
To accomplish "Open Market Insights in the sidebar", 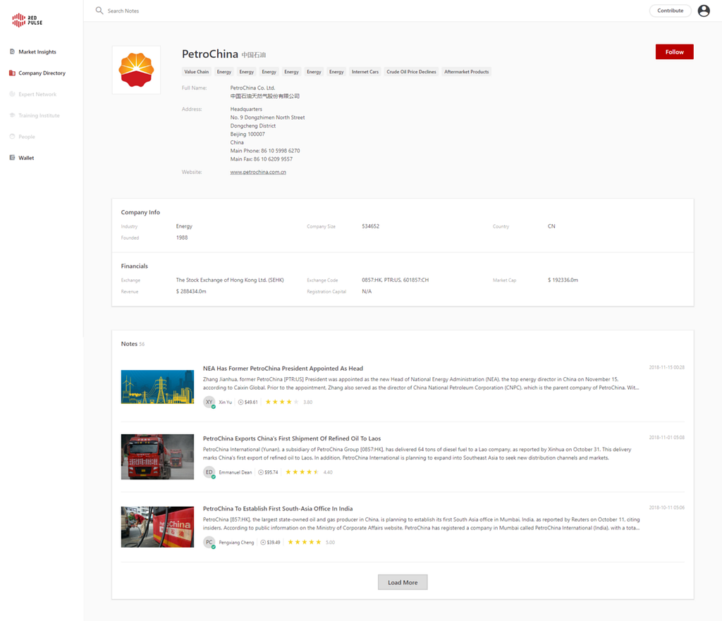I will click(x=37, y=51).
